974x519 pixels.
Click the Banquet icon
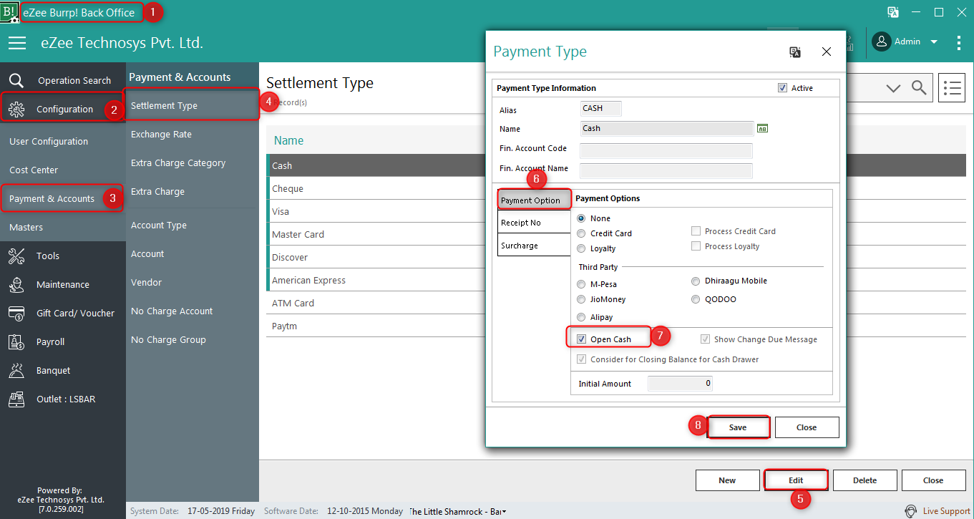[x=16, y=370]
